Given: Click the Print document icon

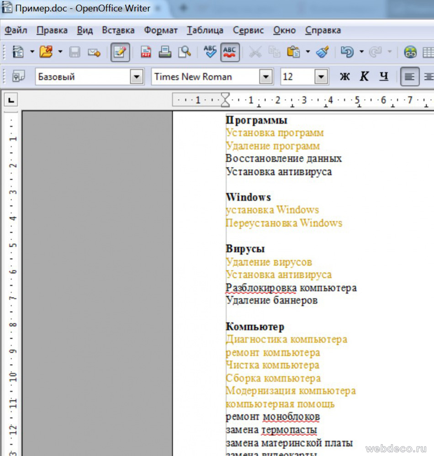Looking at the screenshot, I should (x=165, y=52).
